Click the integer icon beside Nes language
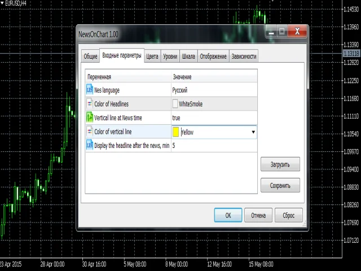This screenshot has height=271, width=361. coord(90,90)
